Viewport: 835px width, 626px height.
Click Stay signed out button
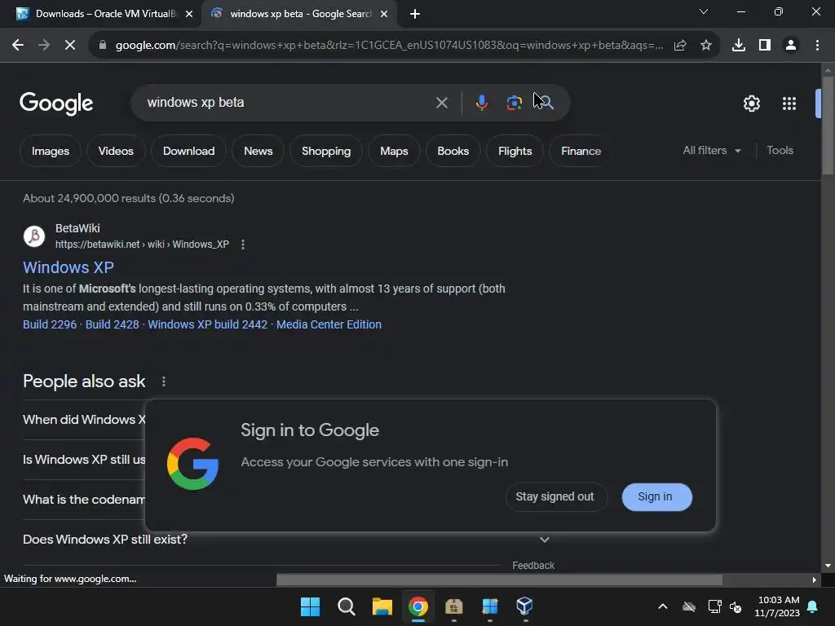click(x=554, y=496)
